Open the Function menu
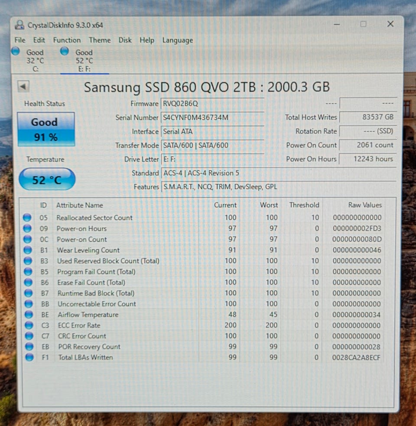Screen dimensions: 416x426 pyautogui.click(x=67, y=40)
